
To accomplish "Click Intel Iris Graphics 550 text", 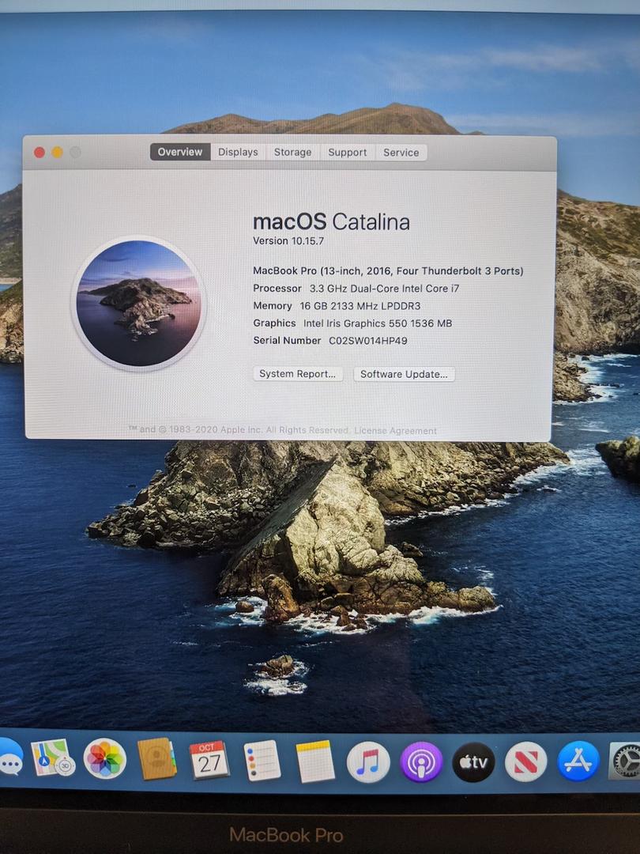I will (x=378, y=323).
